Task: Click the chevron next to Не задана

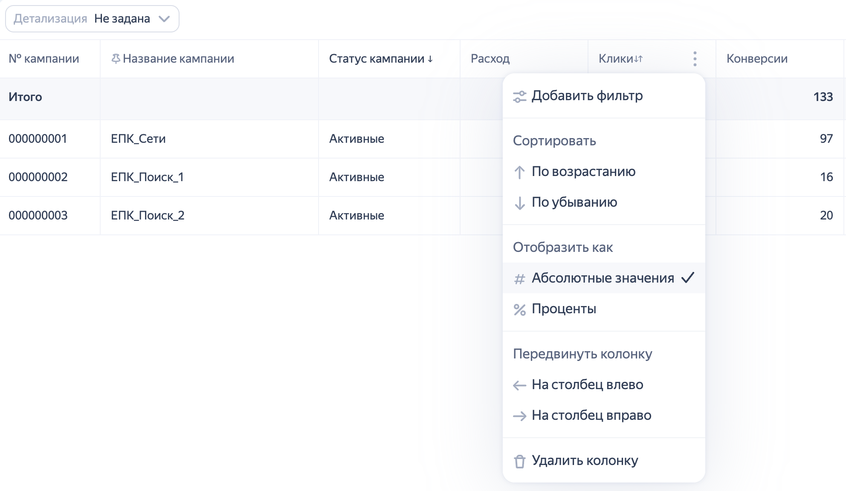Action: coord(164,19)
